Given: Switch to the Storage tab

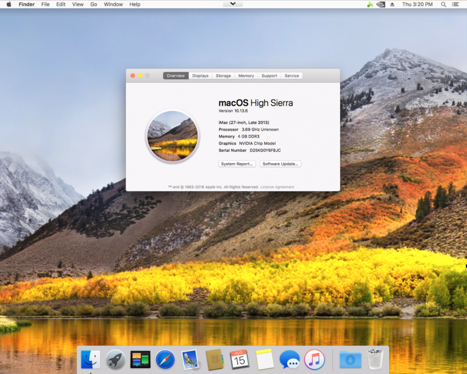Looking at the screenshot, I should 223,76.
